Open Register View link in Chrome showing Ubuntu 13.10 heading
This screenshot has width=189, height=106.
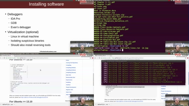click(x=70, y=90)
